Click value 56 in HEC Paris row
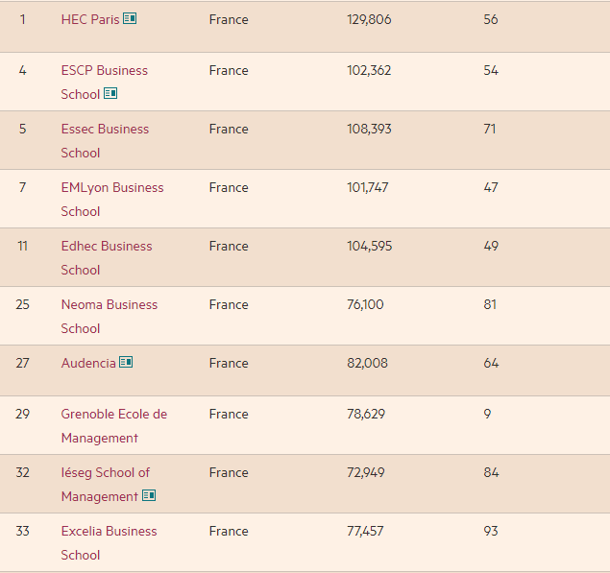The image size is (610, 573). pyautogui.click(x=491, y=19)
